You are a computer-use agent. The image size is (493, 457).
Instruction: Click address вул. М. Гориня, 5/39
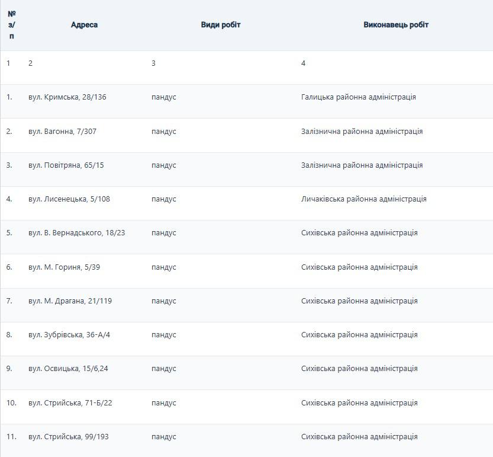click(64, 267)
